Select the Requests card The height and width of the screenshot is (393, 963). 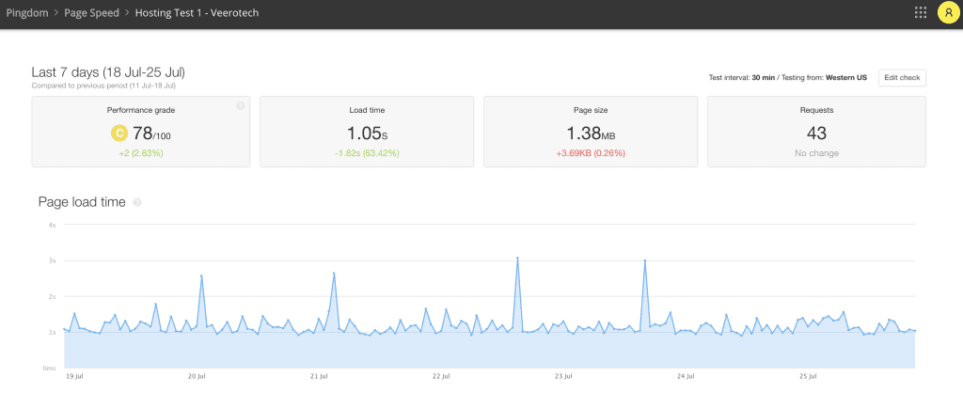point(817,132)
